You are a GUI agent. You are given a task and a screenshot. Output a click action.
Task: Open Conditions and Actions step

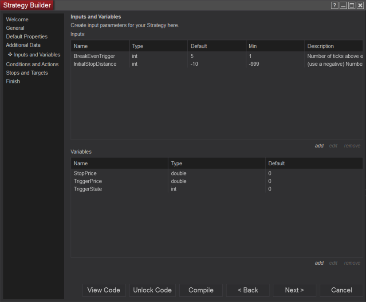click(x=32, y=64)
